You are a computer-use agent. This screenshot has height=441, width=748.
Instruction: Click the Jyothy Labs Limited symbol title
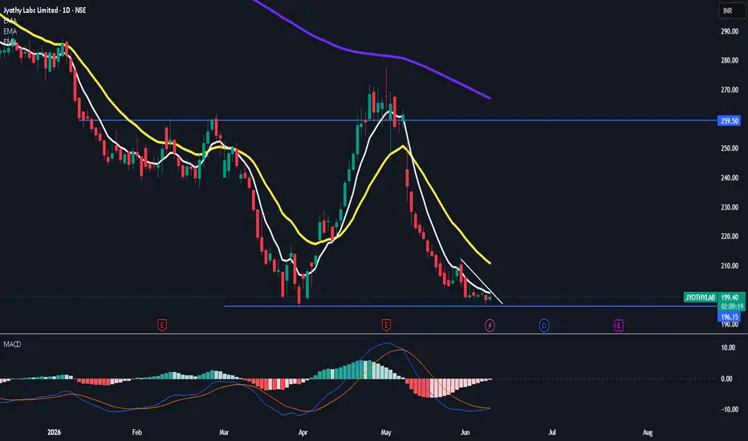tap(45, 10)
